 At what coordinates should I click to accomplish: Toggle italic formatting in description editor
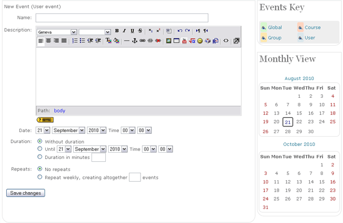coord(125,31)
